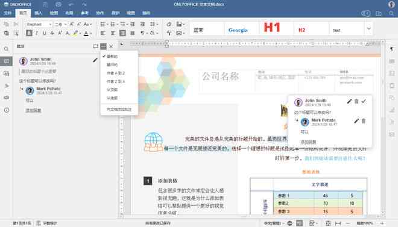This screenshot has height=227, width=398.
Task: Paste from clipboard using the toolbar paste icon
Action: 7,33
